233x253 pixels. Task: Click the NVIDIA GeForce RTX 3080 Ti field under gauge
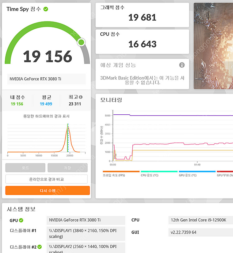47,79
